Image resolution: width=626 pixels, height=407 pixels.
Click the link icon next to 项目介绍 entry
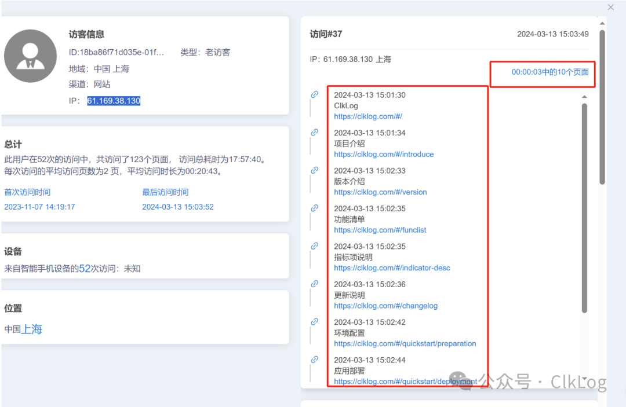pos(315,132)
